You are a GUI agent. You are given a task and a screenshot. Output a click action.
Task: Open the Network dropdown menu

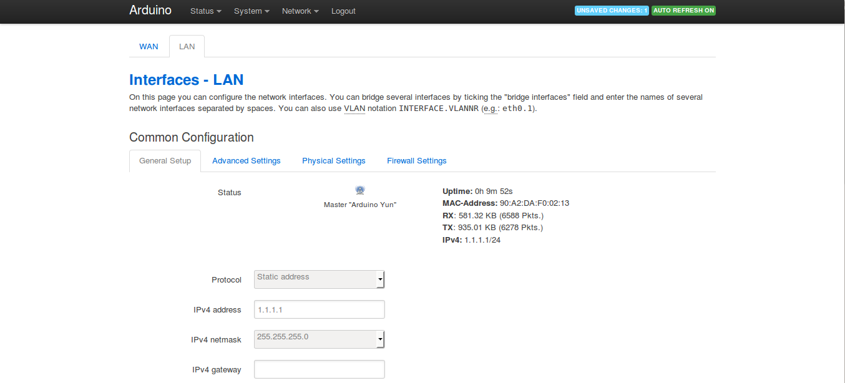300,11
